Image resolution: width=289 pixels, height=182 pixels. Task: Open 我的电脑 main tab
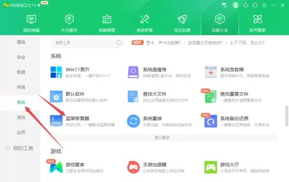(31, 24)
